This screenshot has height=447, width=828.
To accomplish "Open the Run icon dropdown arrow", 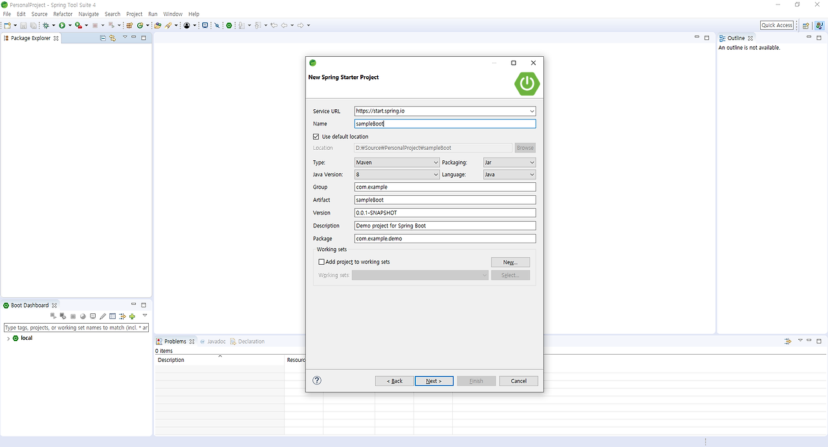I will click(70, 25).
